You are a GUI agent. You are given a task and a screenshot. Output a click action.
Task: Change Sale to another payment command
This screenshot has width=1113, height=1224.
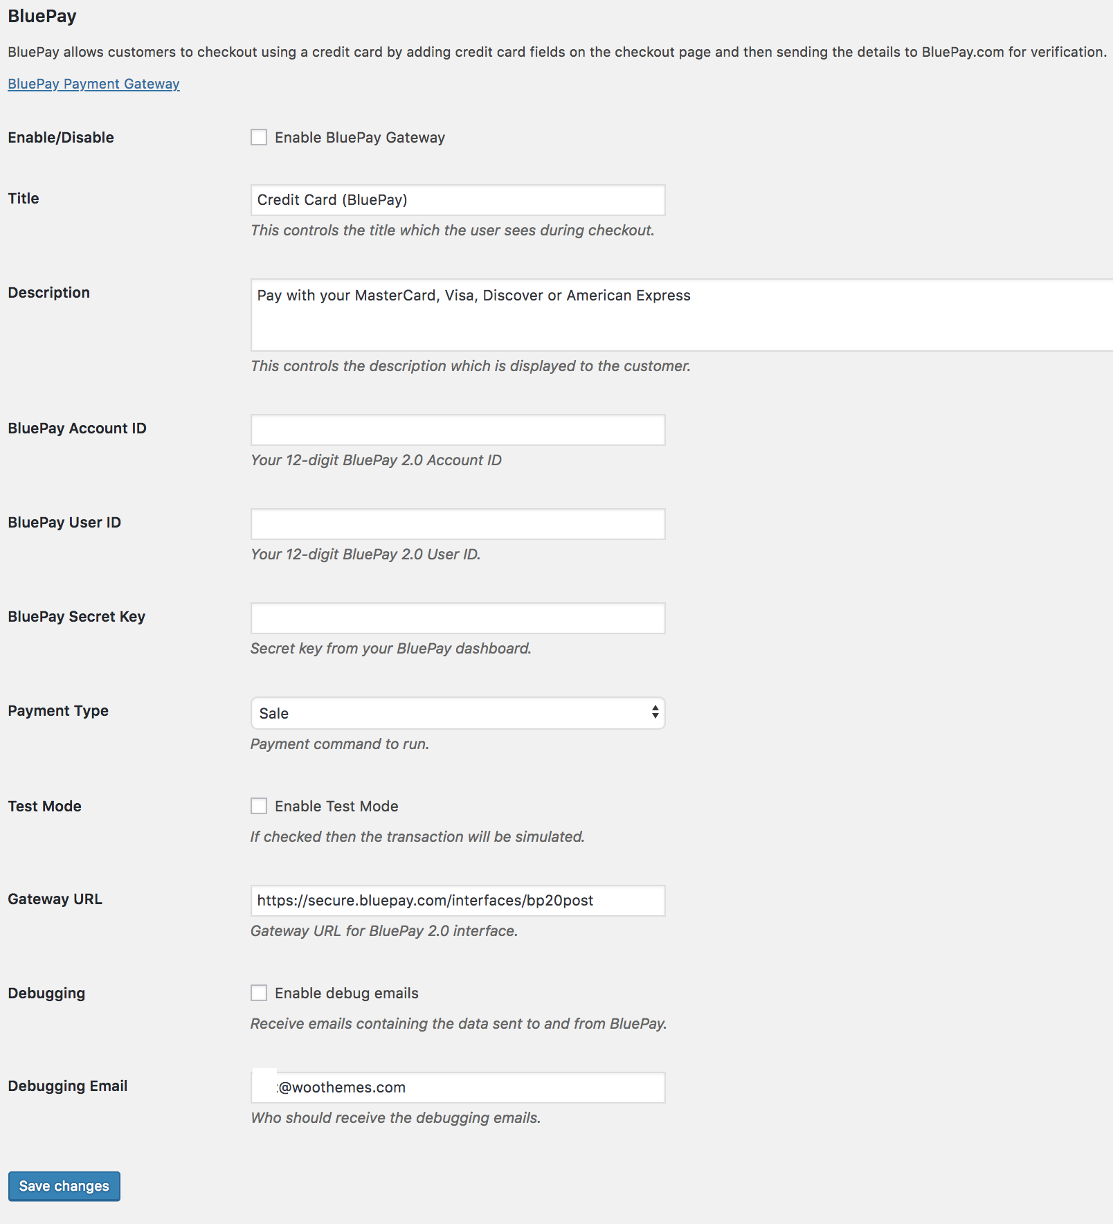coord(457,713)
